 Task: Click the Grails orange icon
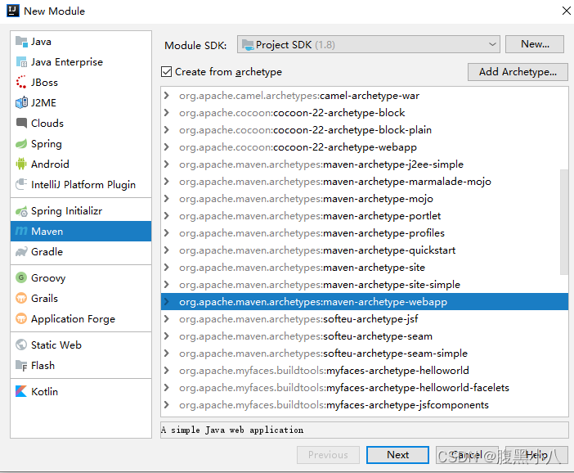pyautogui.click(x=21, y=298)
